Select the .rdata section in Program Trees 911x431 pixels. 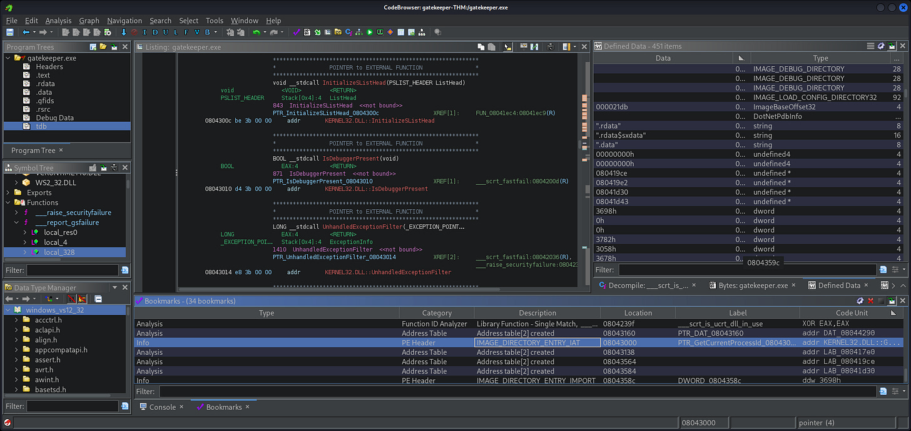point(45,84)
